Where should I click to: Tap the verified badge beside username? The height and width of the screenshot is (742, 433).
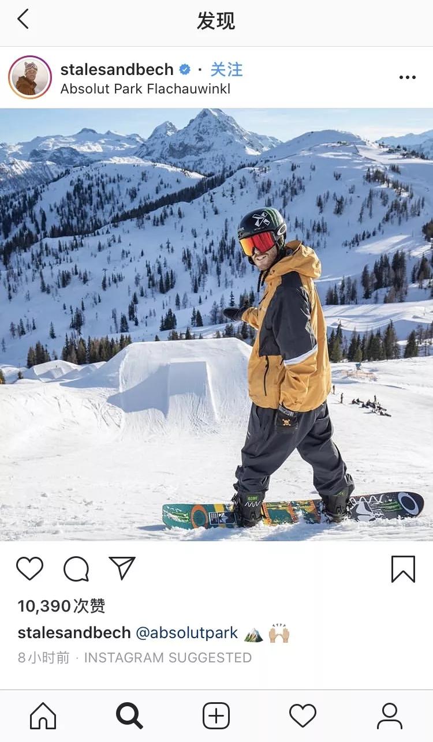click(185, 70)
